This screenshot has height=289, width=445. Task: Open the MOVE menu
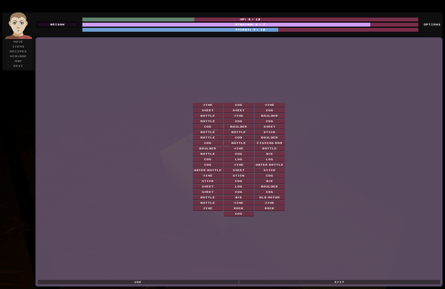pos(18,42)
